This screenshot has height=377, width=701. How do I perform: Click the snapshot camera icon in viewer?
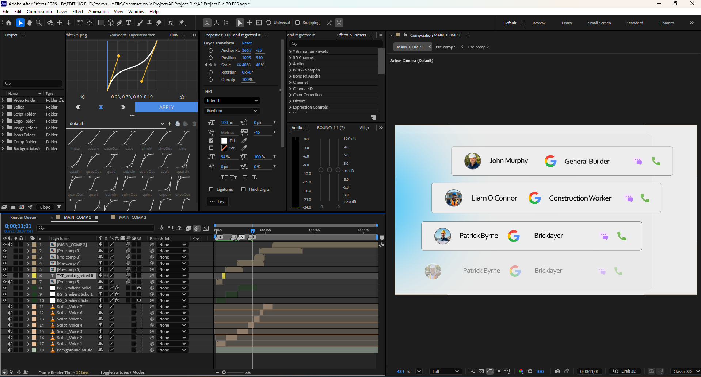click(x=557, y=371)
